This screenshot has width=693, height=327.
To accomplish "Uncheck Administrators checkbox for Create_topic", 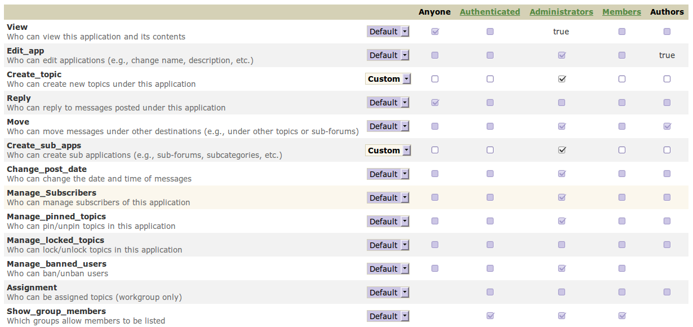I will pos(562,79).
